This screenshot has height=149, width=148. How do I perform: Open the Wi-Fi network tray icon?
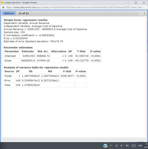point(117,146)
